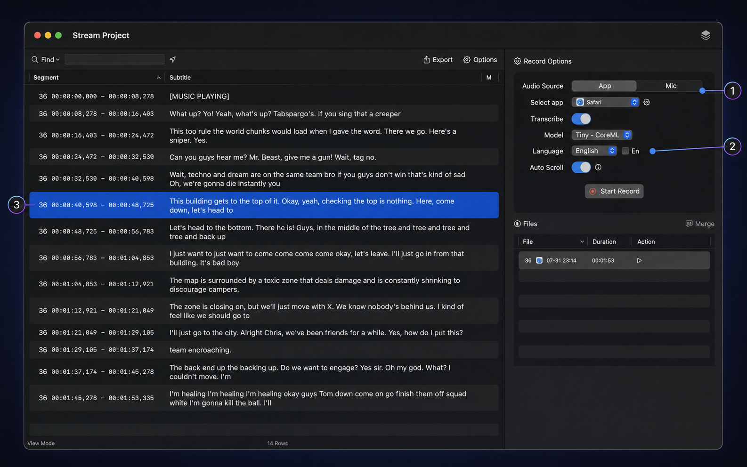The width and height of the screenshot is (747, 467).
Task: Expand the Find options chevron
Action: tap(57, 60)
